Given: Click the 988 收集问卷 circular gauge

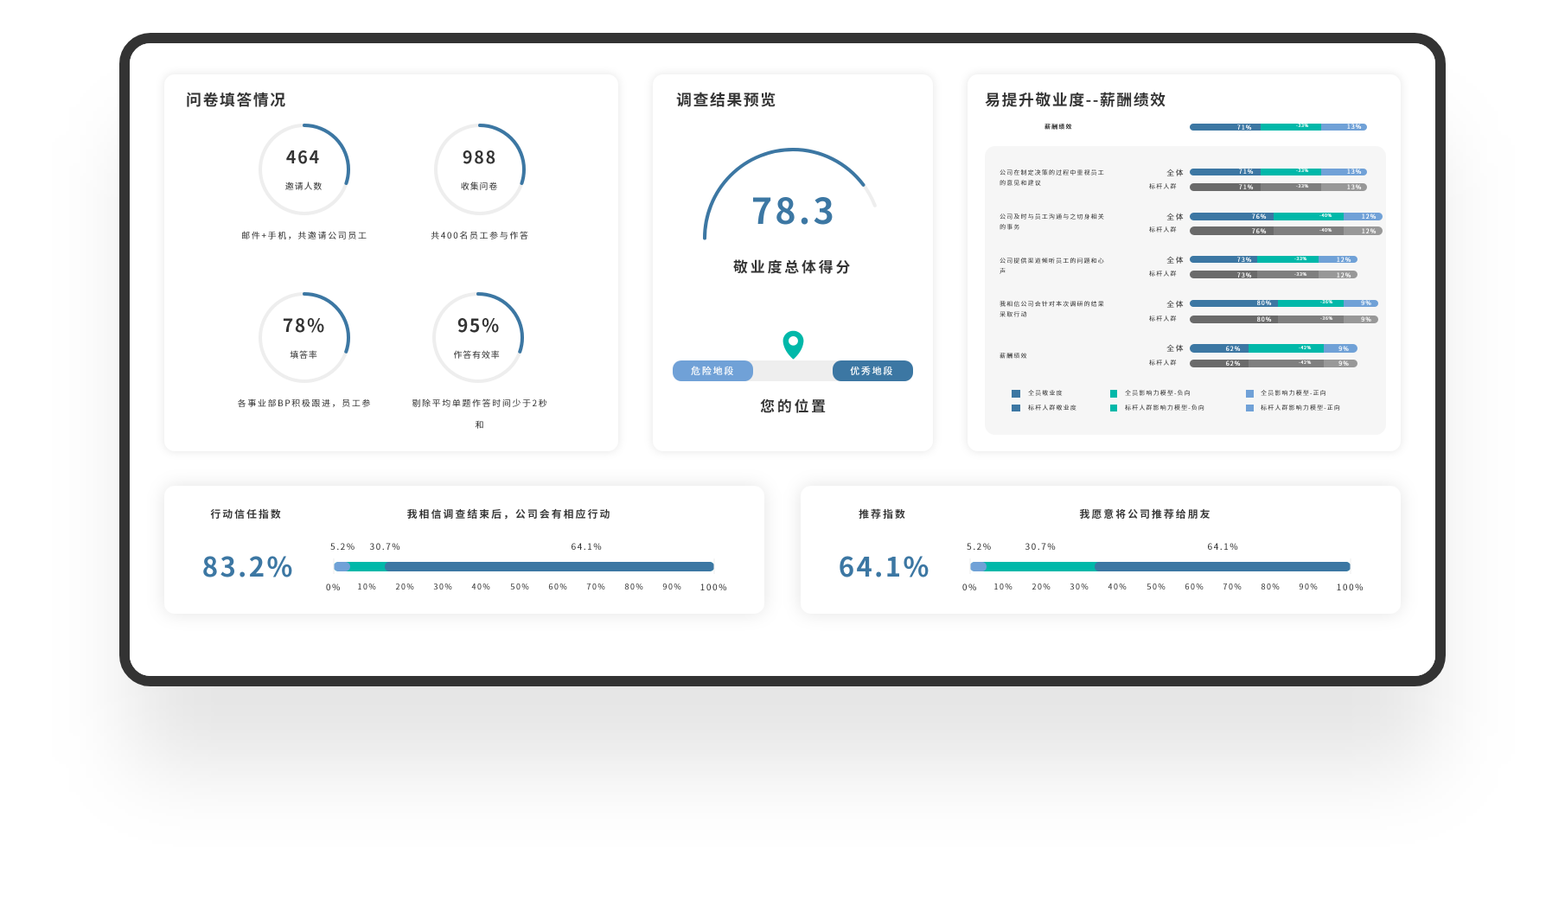Looking at the screenshot, I should [x=480, y=169].
